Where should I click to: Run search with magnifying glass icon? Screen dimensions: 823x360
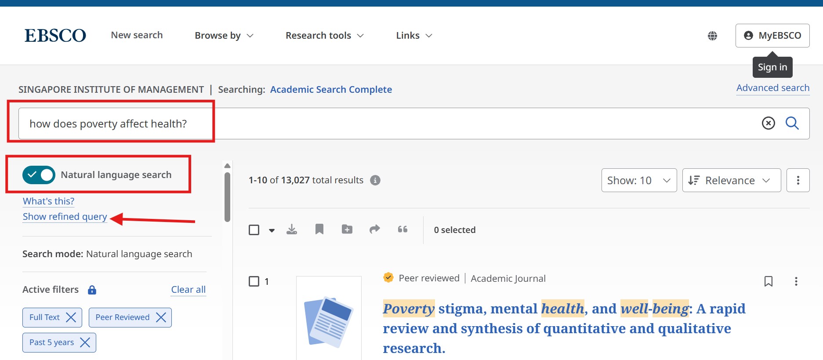pyautogui.click(x=792, y=123)
